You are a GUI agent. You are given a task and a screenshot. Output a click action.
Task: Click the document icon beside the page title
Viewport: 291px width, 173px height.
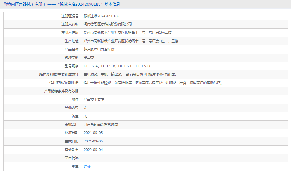(5, 4)
